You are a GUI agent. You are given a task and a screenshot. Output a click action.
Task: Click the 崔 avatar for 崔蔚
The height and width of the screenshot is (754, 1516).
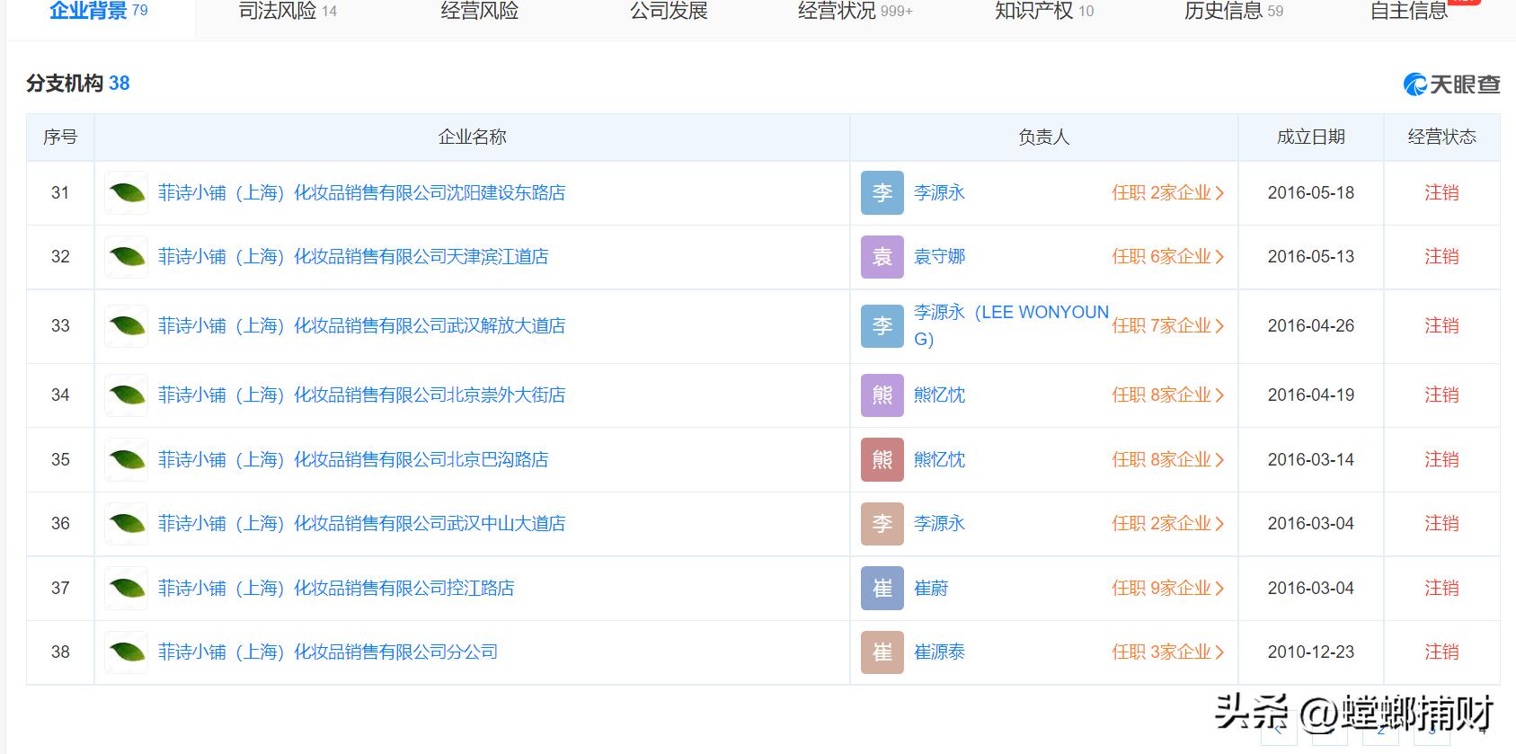[882, 589]
